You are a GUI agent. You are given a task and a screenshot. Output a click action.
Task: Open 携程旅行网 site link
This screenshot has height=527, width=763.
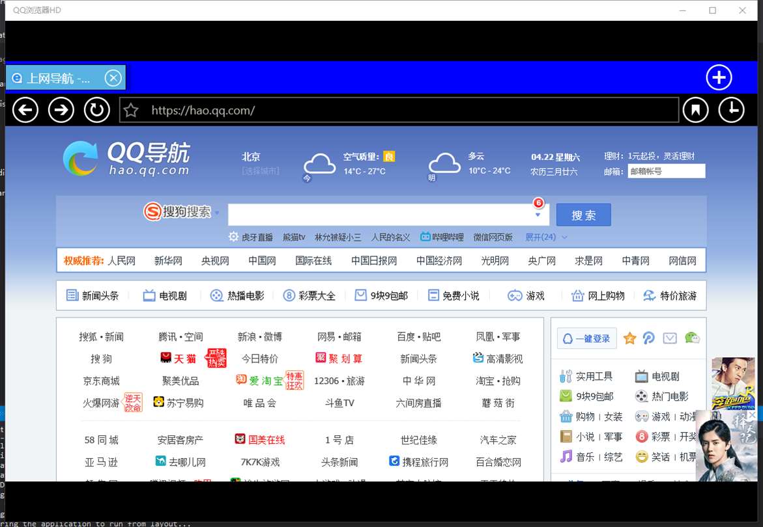419,462
